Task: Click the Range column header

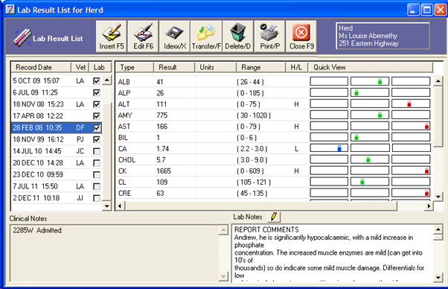Action: click(x=261, y=68)
